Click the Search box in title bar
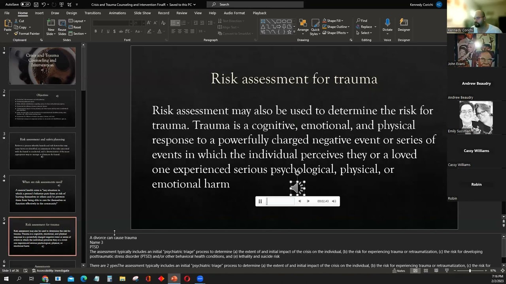This screenshot has width=506, height=284. point(255,4)
